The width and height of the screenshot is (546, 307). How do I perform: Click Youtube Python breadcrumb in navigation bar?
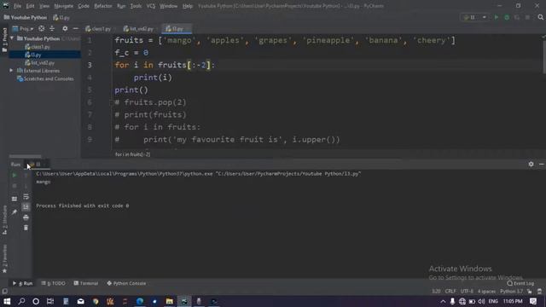25,17
